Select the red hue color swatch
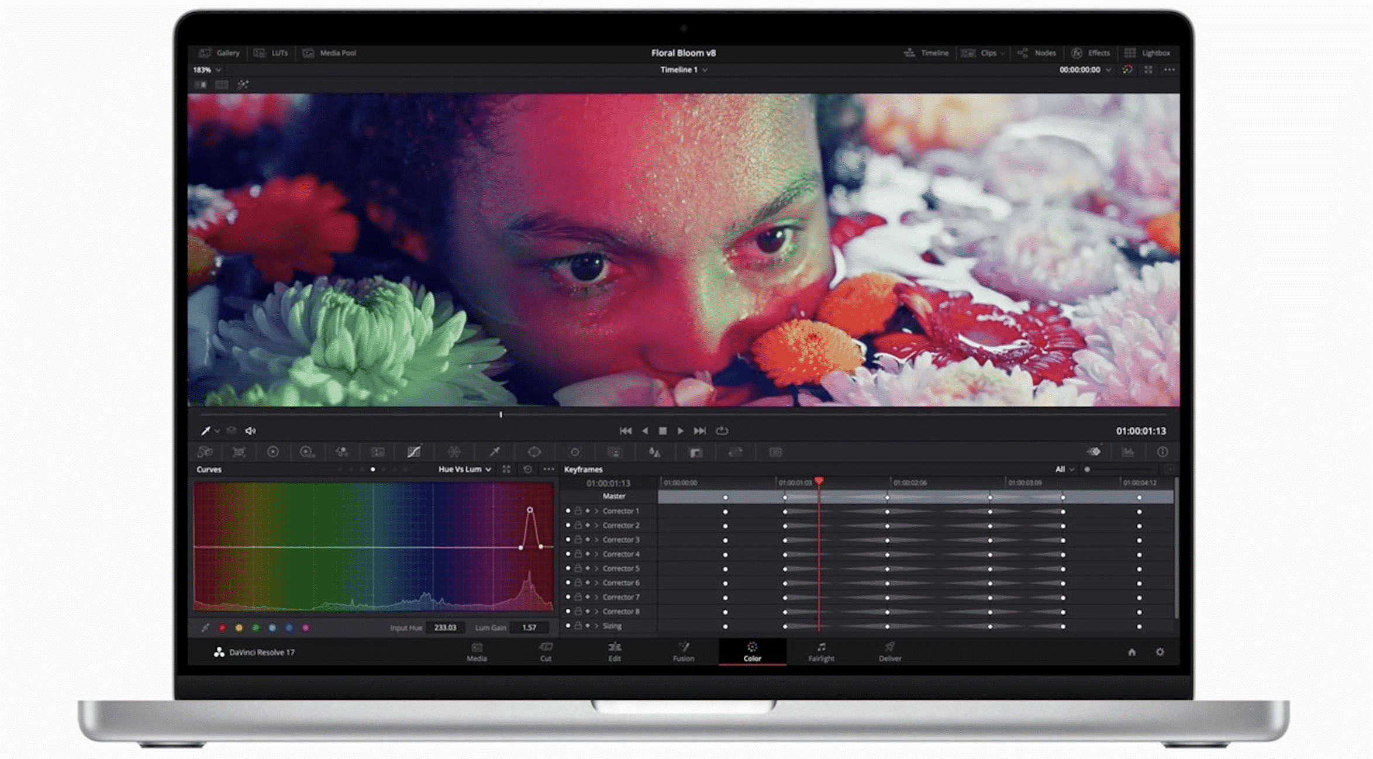Image resolution: width=1373 pixels, height=759 pixels. coord(222,628)
